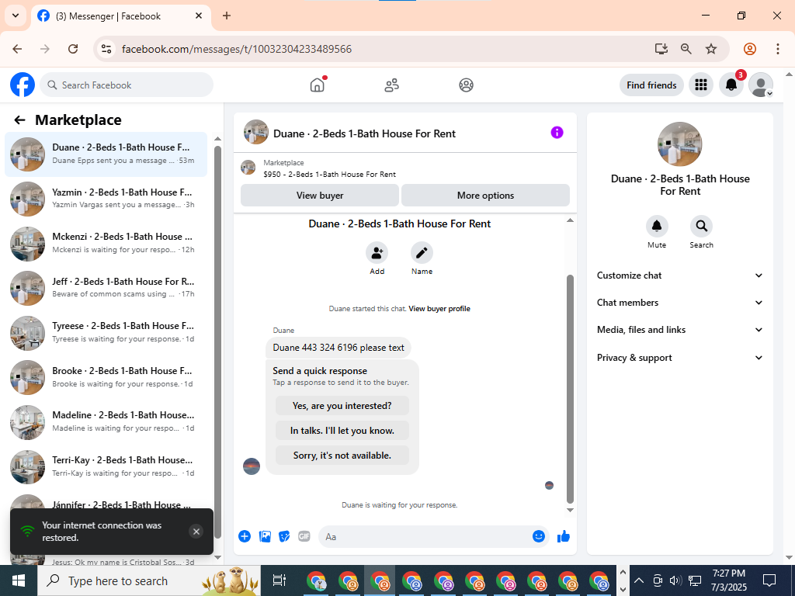Send quick reply Yes, are you interested?
This screenshot has height=596, width=795.
pos(342,405)
